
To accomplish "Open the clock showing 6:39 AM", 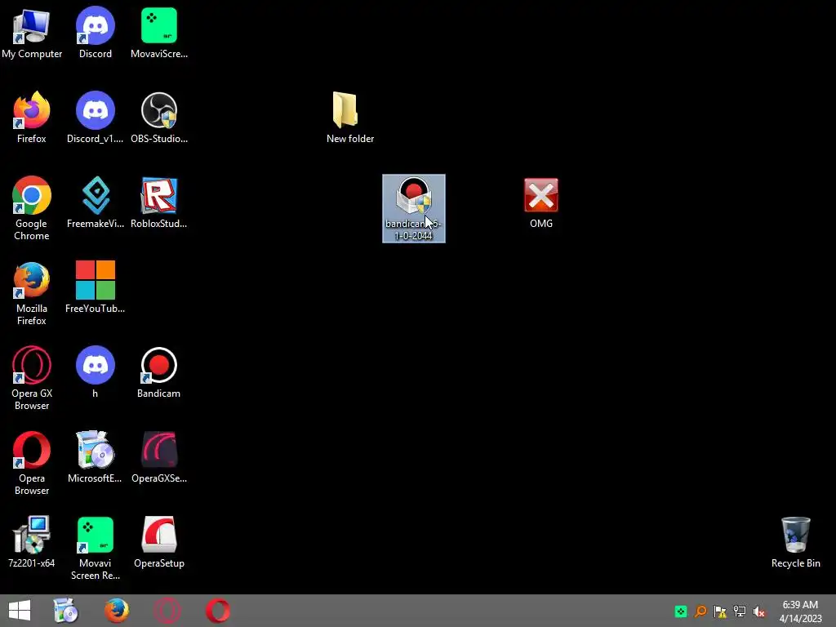I will tap(800, 611).
